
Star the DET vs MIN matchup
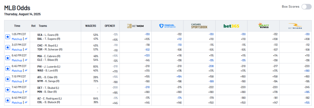click(7, 90)
